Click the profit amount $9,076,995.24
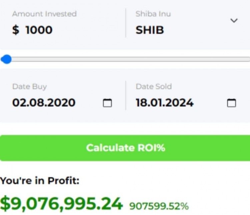 [61, 204]
